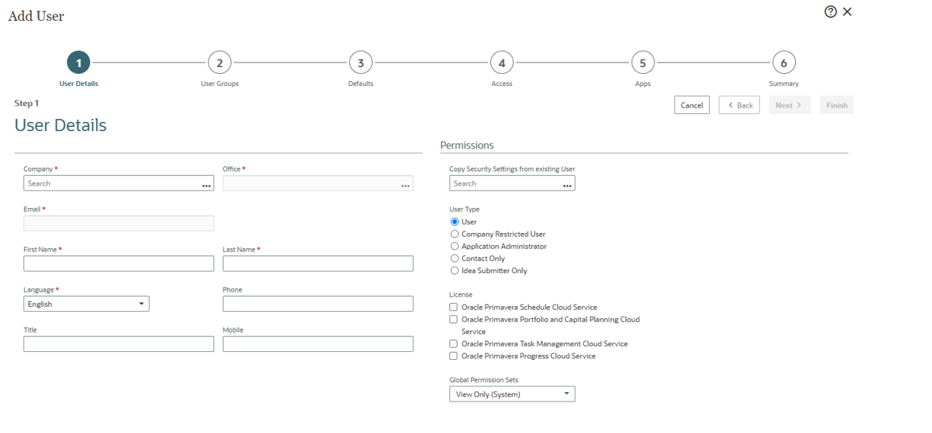Switch to the Summary step label
The height and width of the screenshot is (433, 932).
point(783,84)
